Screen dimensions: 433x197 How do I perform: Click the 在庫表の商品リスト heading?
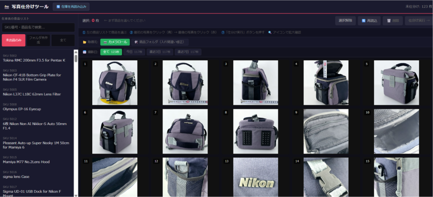point(15,19)
